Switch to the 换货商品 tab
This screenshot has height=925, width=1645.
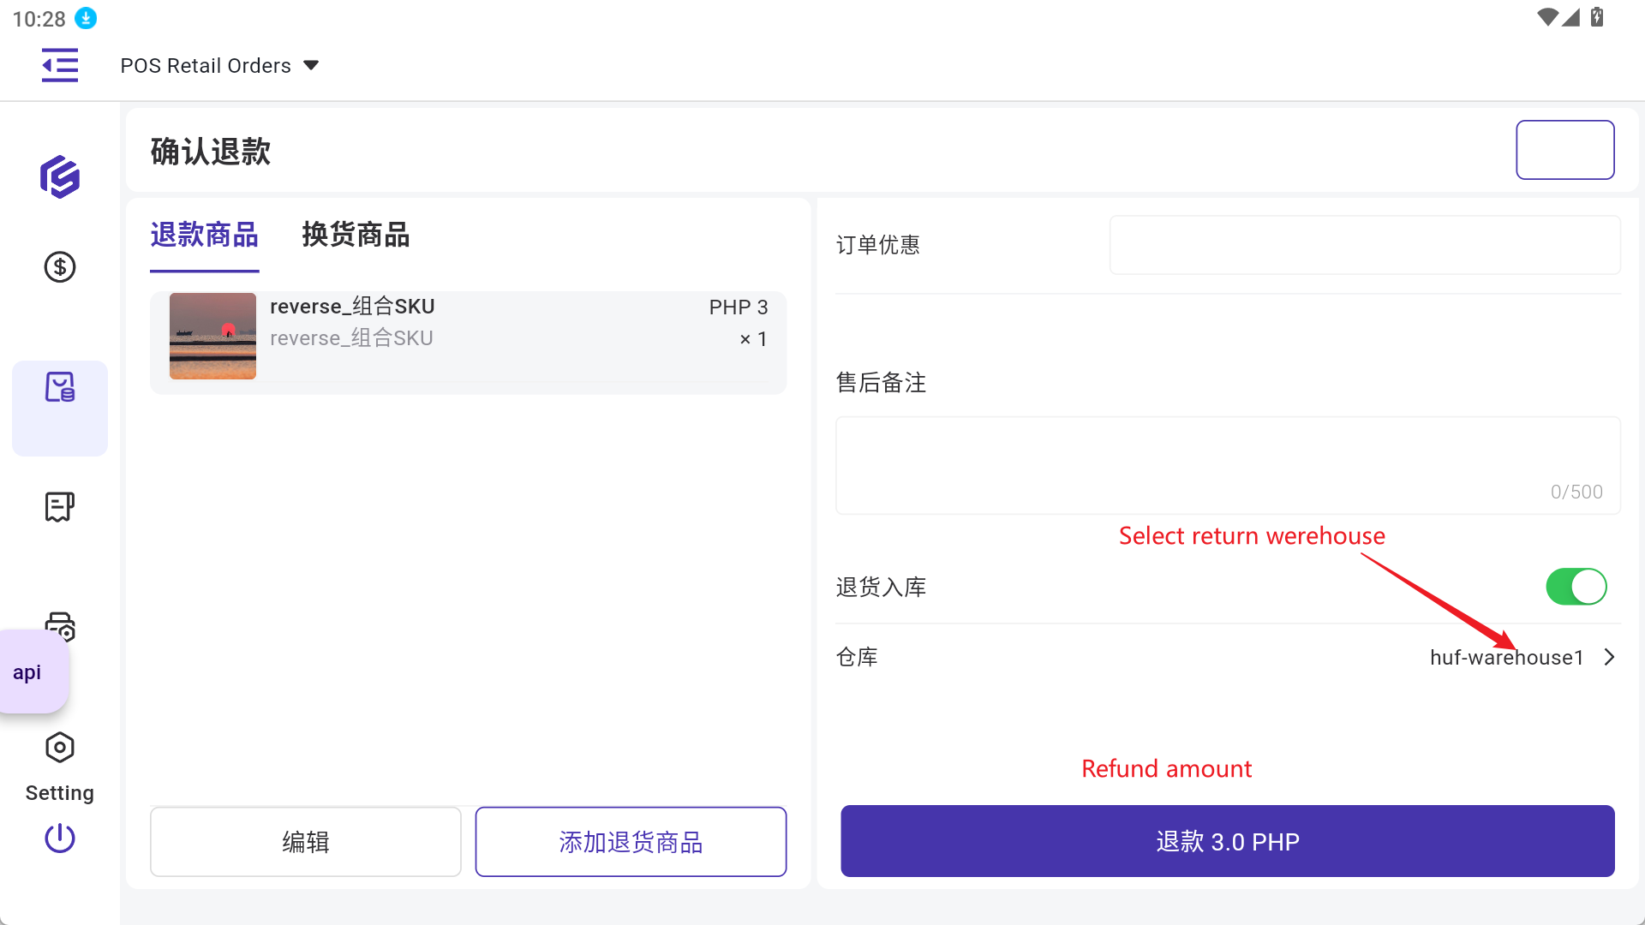coord(356,236)
